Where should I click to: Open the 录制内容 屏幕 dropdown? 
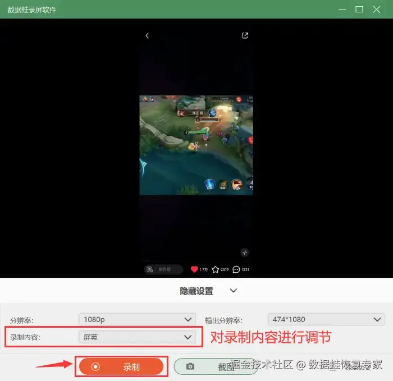click(x=137, y=337)
